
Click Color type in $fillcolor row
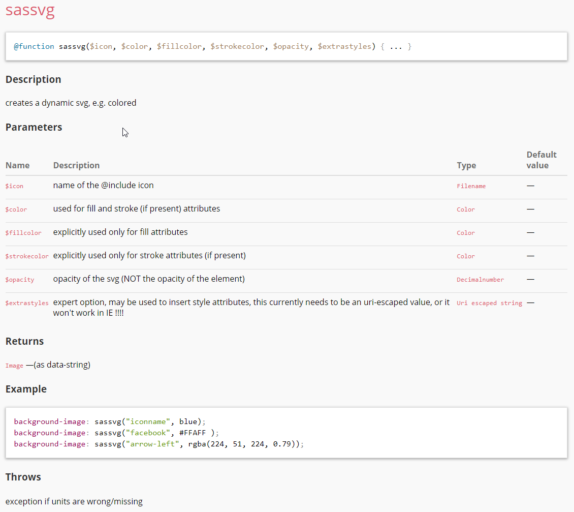click(466, 233)
